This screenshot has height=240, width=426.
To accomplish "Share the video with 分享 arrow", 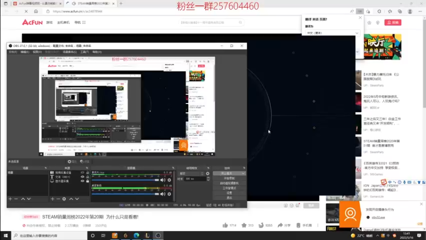I will [284, 225].
